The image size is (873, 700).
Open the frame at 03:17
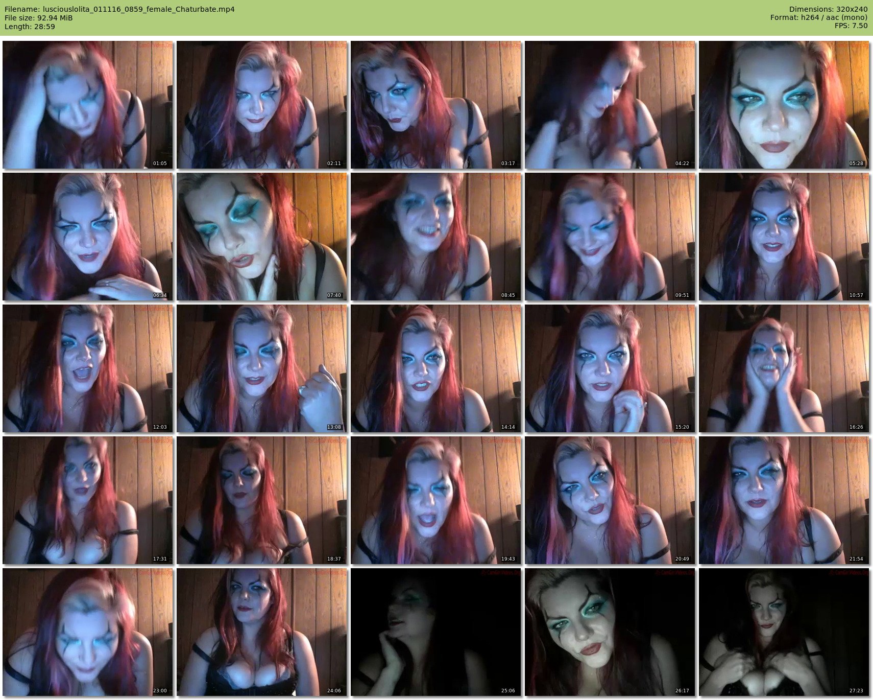[x=436, y=105]
